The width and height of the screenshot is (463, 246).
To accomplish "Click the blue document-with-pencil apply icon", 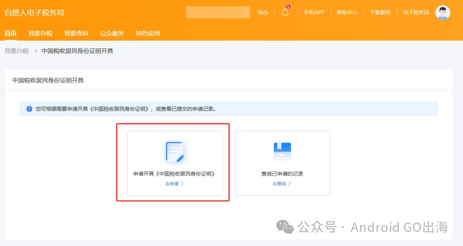I will (x=175, y=152).
